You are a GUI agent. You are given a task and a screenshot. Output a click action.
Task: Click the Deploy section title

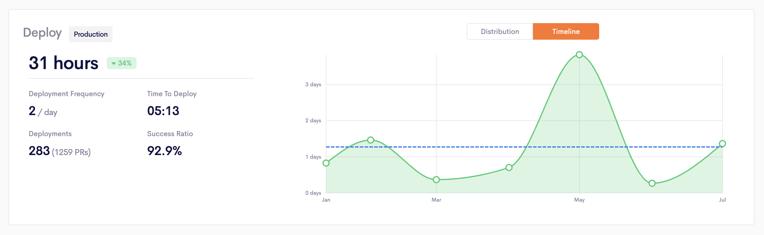coord(42,32)
